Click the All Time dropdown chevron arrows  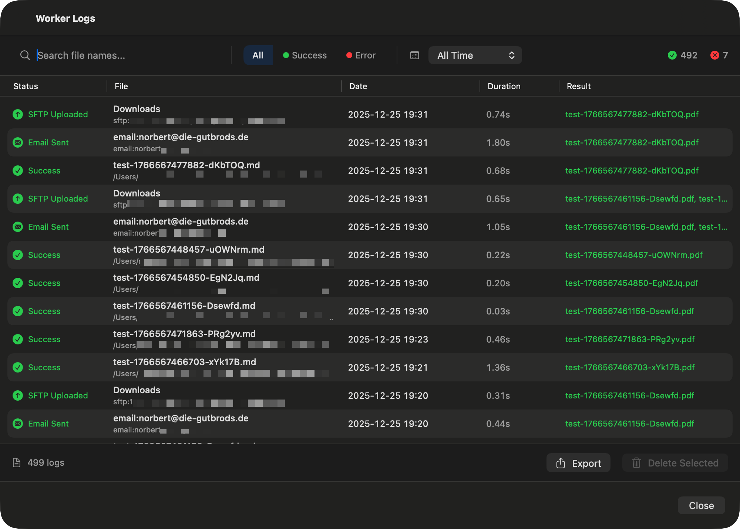tap(512, 55)
